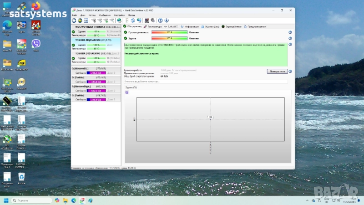This screenshot has width=364, height=205.
Task: Click the save icon above the health chart
Action: point(127,92)
